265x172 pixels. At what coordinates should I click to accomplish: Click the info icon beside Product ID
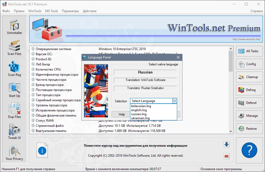[33, 59]
